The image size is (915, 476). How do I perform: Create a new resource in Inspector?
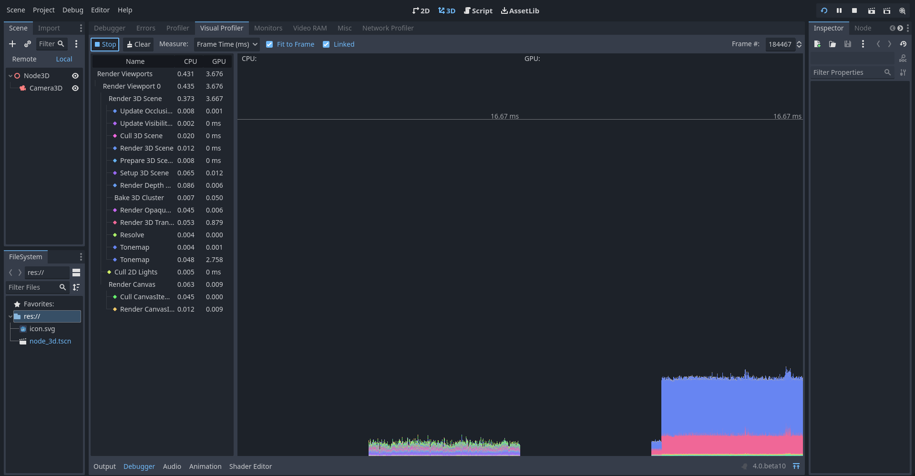[x=817, y=44]
